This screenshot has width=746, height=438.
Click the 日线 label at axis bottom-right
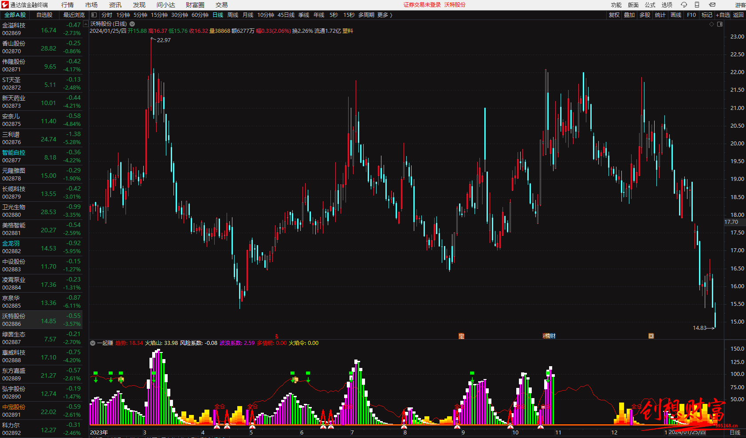point(735,433)
